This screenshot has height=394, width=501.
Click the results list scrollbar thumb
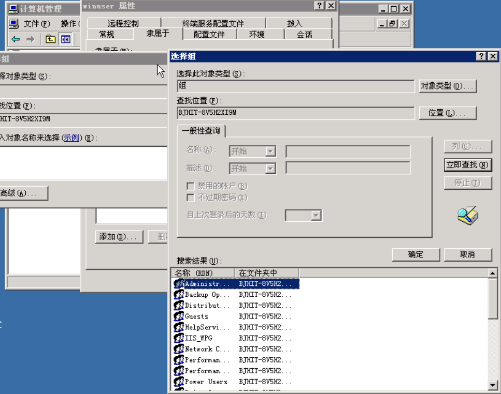point(492,298)
